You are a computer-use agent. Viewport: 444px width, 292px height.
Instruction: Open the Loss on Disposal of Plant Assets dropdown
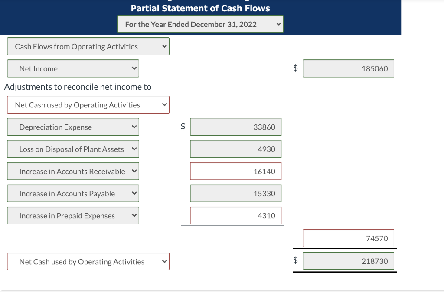[73, 149]
